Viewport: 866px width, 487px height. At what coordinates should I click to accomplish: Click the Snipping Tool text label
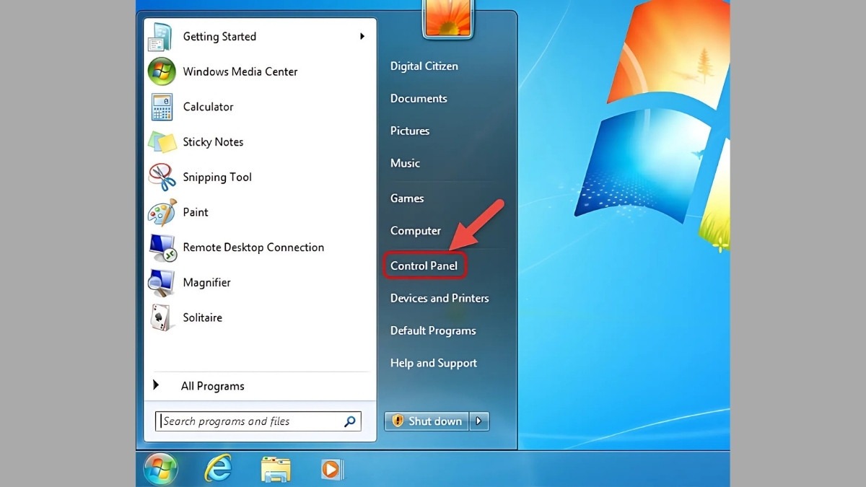tap(217, 177)
